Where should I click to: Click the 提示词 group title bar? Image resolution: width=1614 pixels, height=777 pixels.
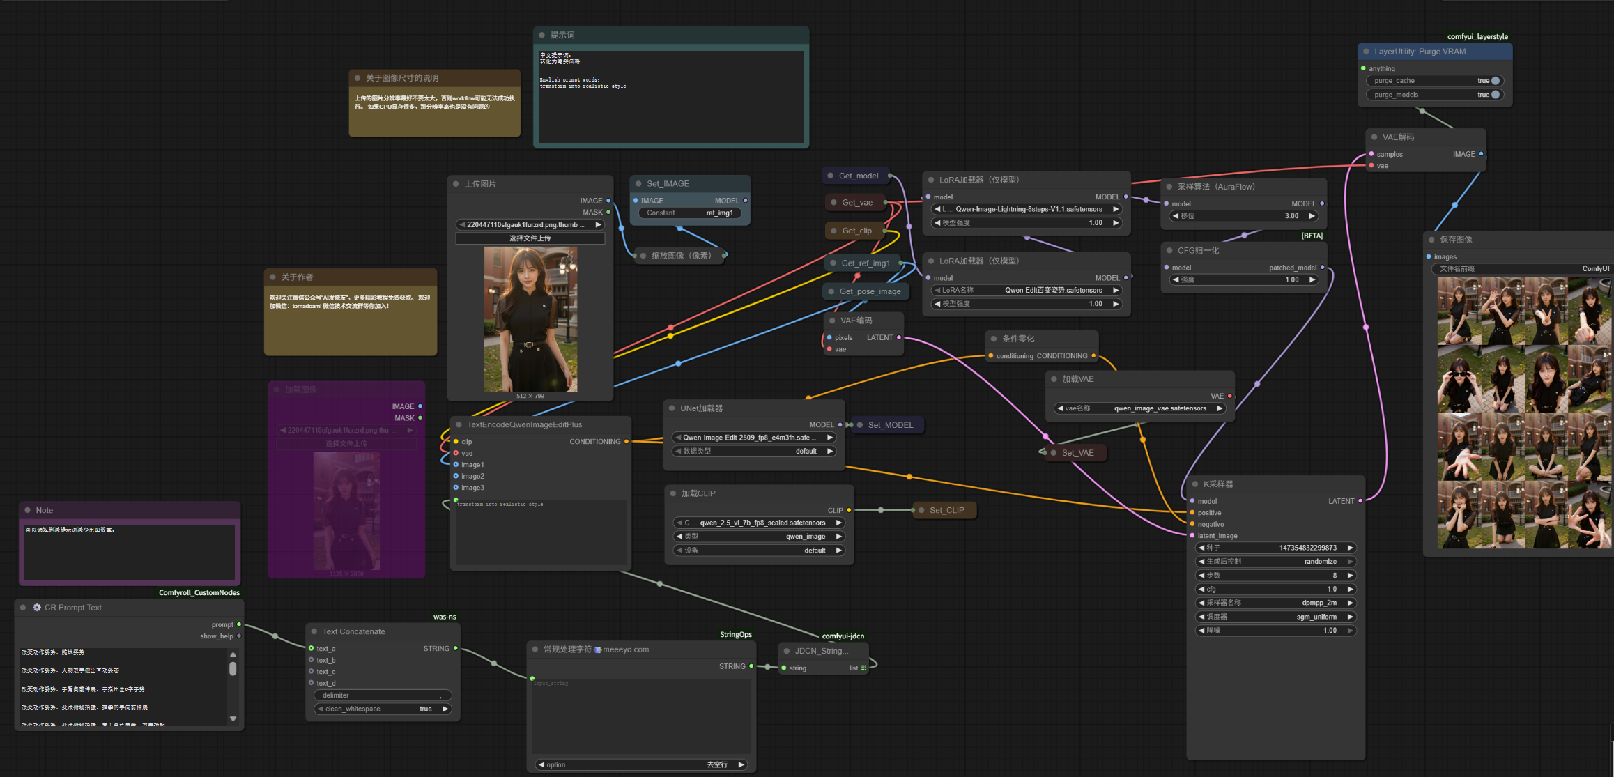pyautogui.click(x=670, y=35)
